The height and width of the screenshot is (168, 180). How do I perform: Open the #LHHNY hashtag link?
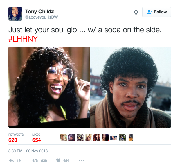23,39
